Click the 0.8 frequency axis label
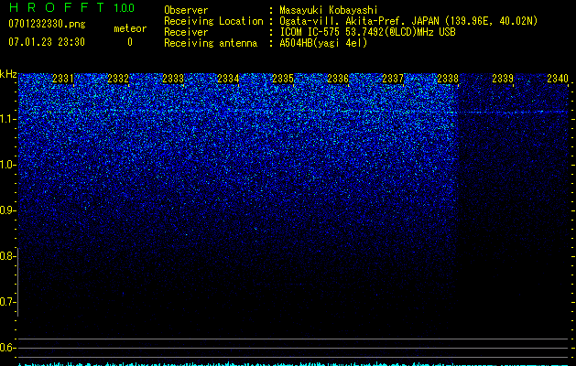This screenshot has height=366, width=576. (x=7, y=256)
